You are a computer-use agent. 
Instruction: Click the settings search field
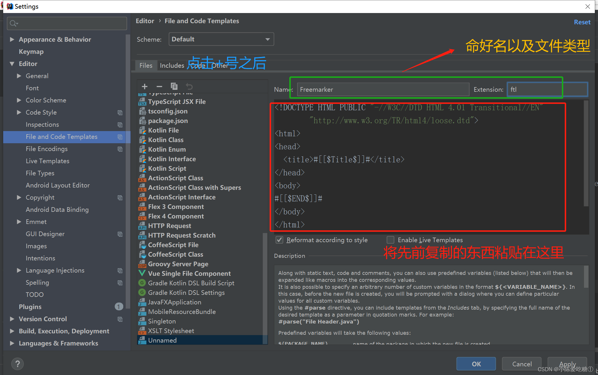[67, 23]
